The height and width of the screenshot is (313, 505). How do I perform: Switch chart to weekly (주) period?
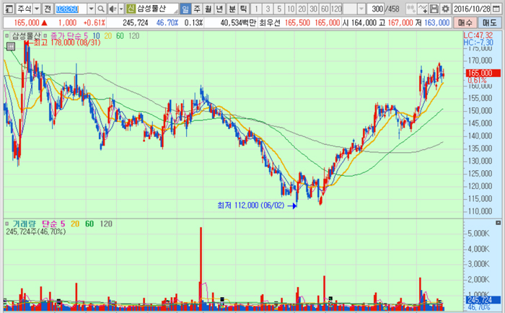pos(197,9)
